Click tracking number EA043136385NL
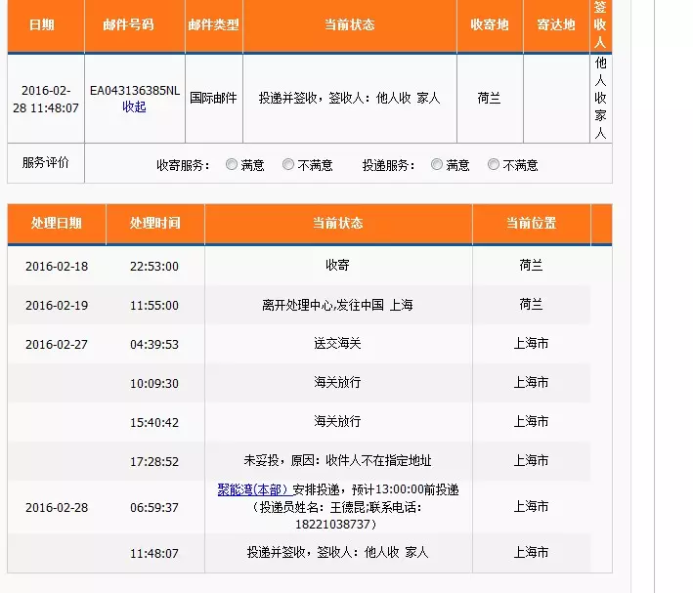Screen dimensions: 693x593 [135, 91]
